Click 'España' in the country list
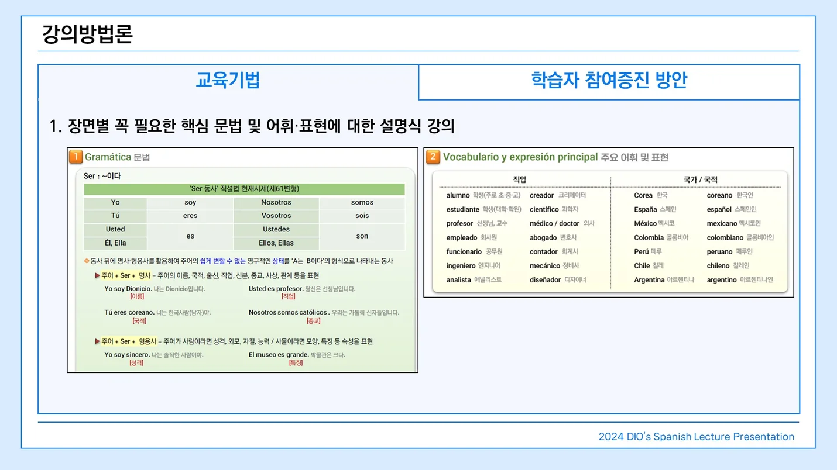Image resolution: width=837 pixels, height=470 pixels. point(645,209)
